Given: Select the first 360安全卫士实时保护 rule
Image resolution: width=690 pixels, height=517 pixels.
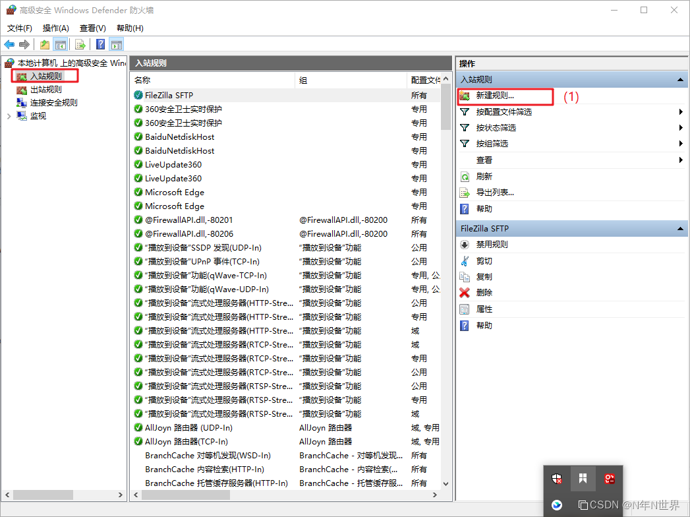Looking at the screenshot, I should pyautogui.click(x=286, y=109).
